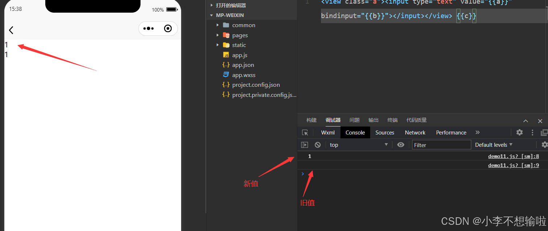Open console settings gear beside Default levels
The image size is (548, 231).
tap(544, 145)
